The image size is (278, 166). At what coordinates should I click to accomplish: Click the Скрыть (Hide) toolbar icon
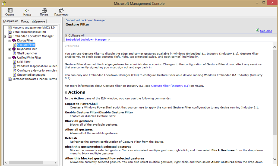[10, 10]
